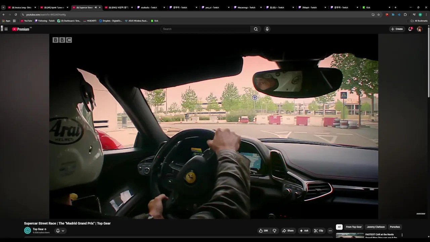Open YouTube notifications bell in the header
Viewport: 430px width, 242px height.
410,29
